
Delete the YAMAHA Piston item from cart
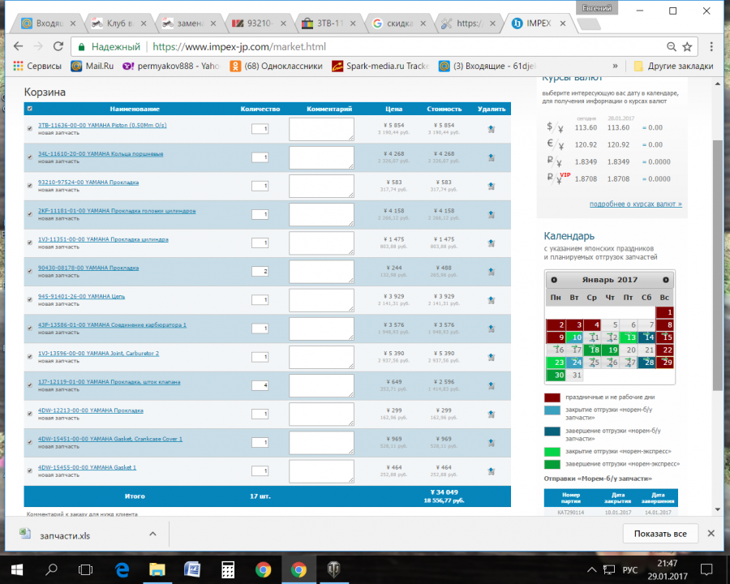491,129
